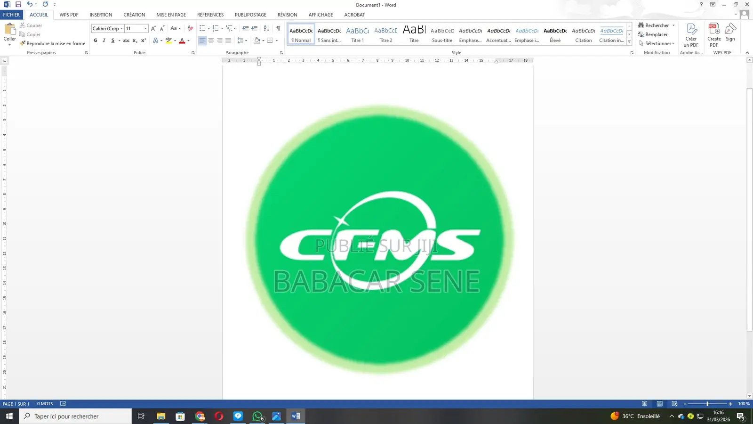Apply the Titre 1 style
This screenshot has width=753, height=424.
[357, 34]
